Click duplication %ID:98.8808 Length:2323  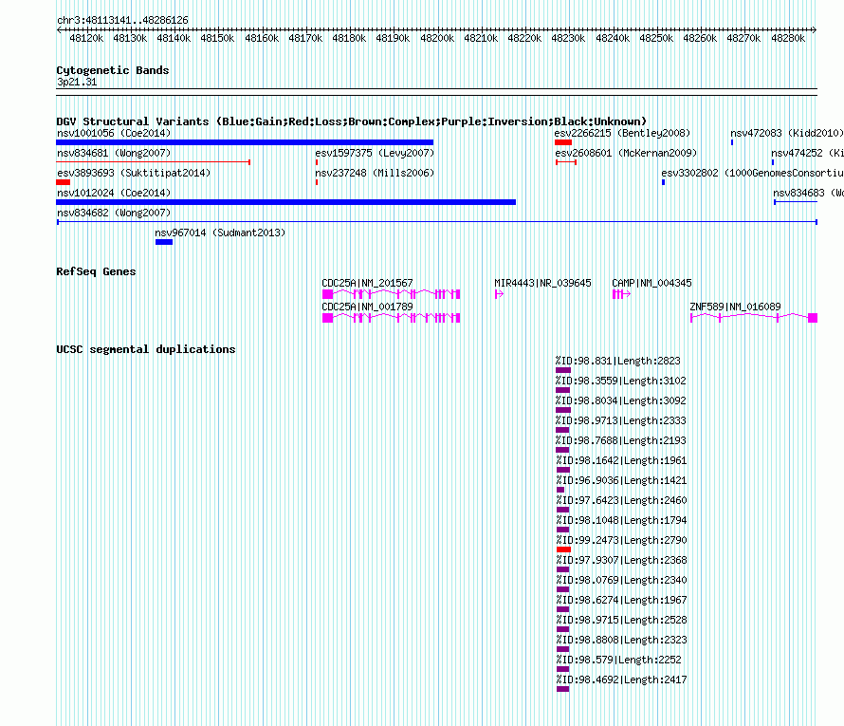620,640
